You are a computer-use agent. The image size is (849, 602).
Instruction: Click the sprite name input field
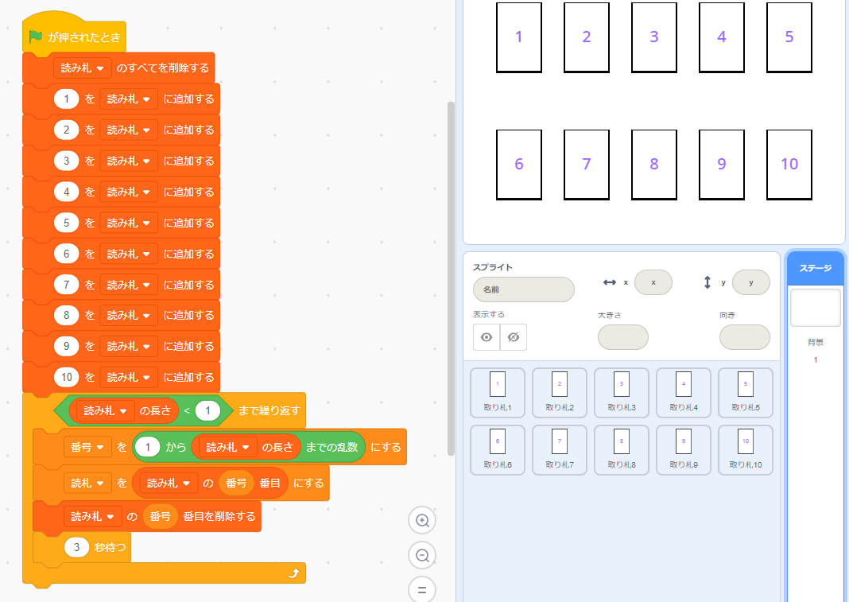coord(523,289)
